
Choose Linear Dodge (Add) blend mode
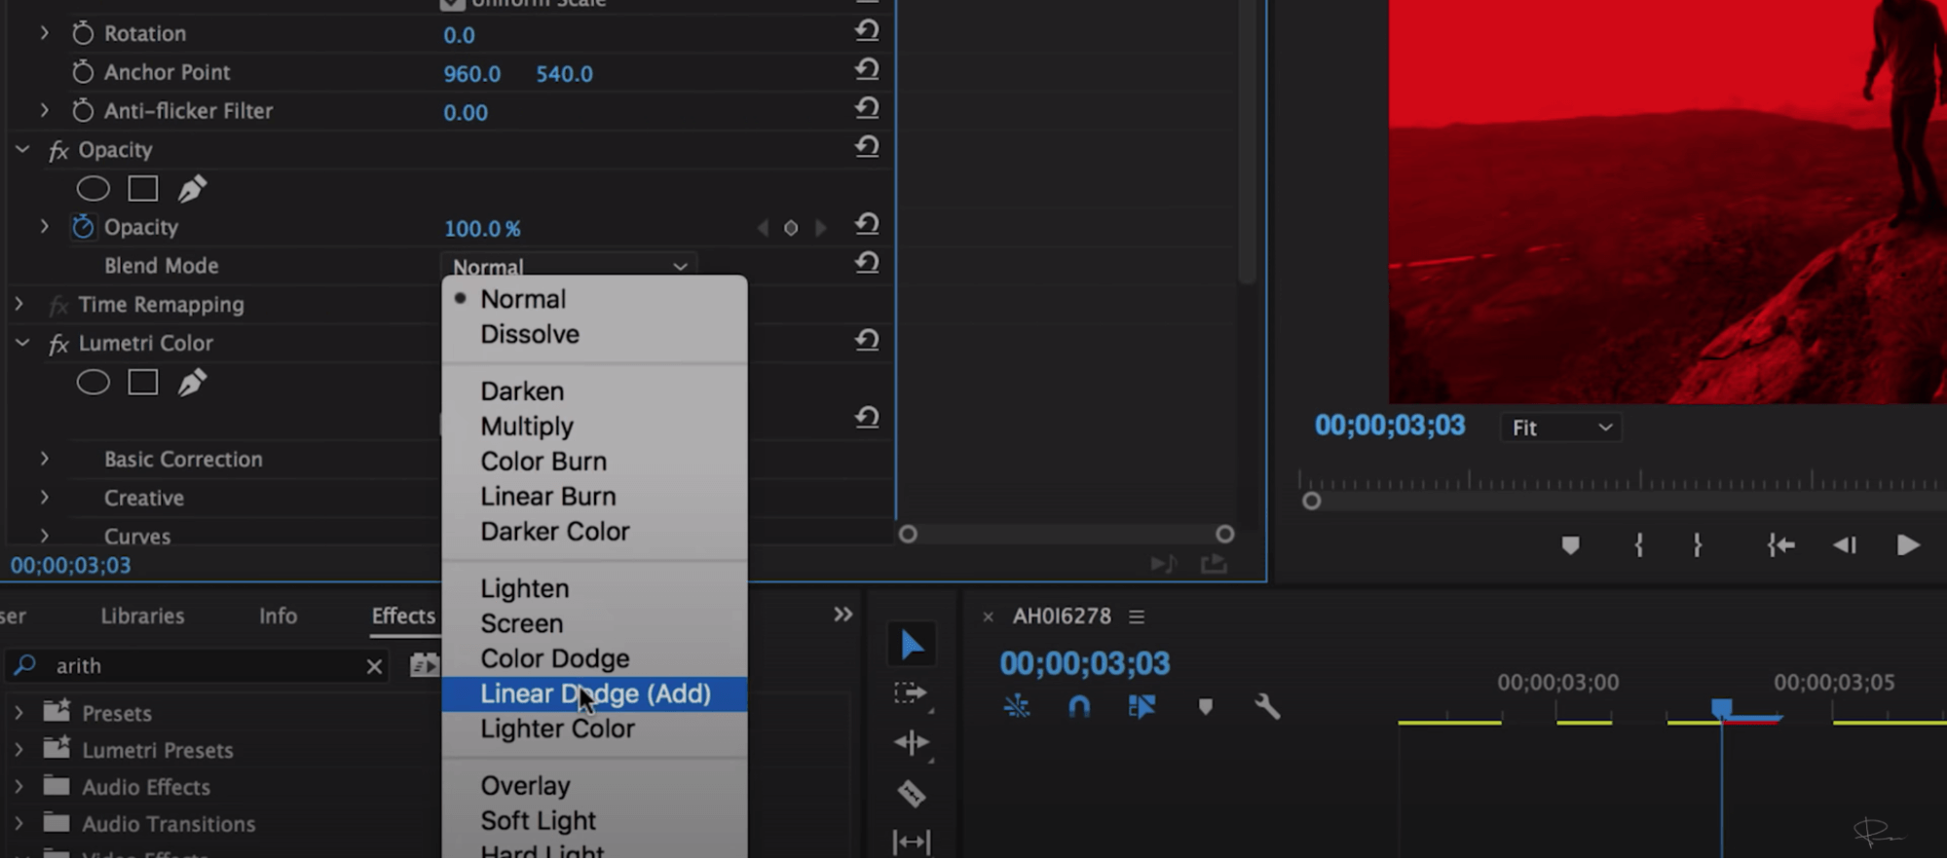coord(595,693)
